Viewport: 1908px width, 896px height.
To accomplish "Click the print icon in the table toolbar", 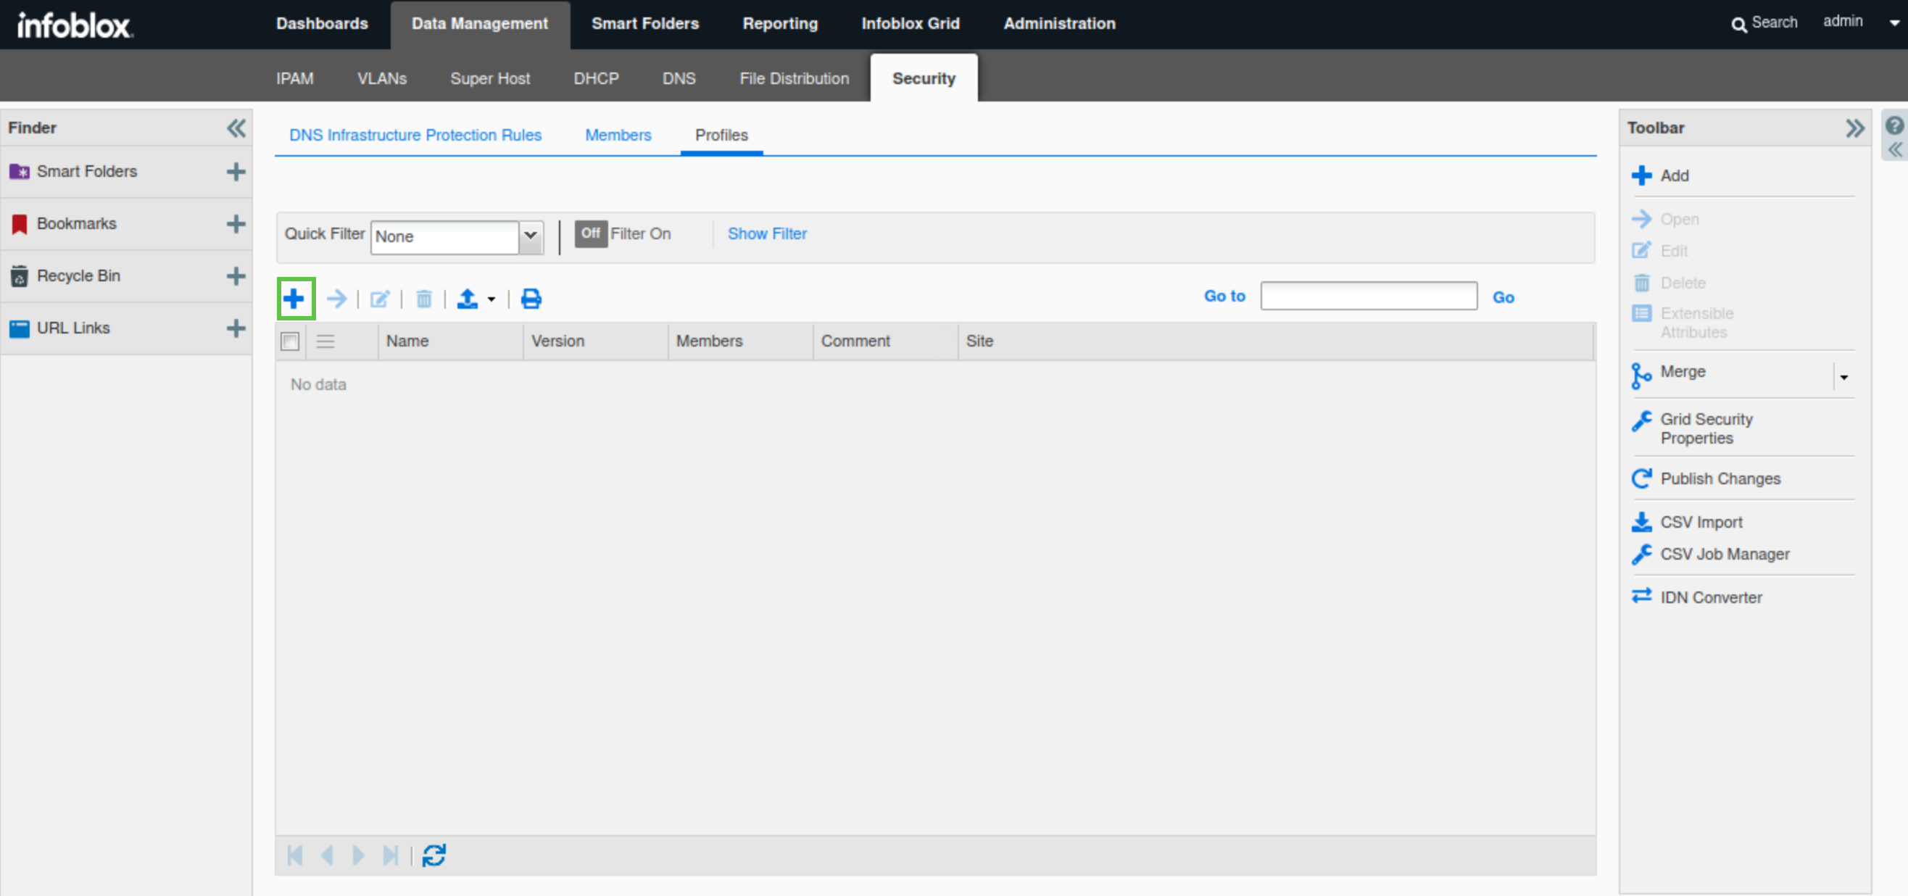I will pyautogui.click(x=531, y=299).
